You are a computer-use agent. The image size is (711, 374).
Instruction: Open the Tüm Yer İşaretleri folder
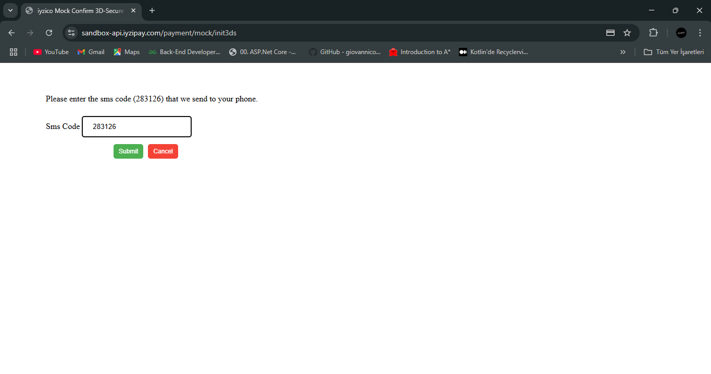(674, 52)
